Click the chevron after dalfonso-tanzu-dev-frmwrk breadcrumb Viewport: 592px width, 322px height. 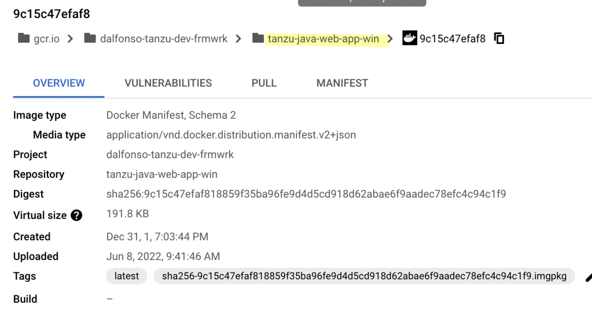tap(238, 38)
